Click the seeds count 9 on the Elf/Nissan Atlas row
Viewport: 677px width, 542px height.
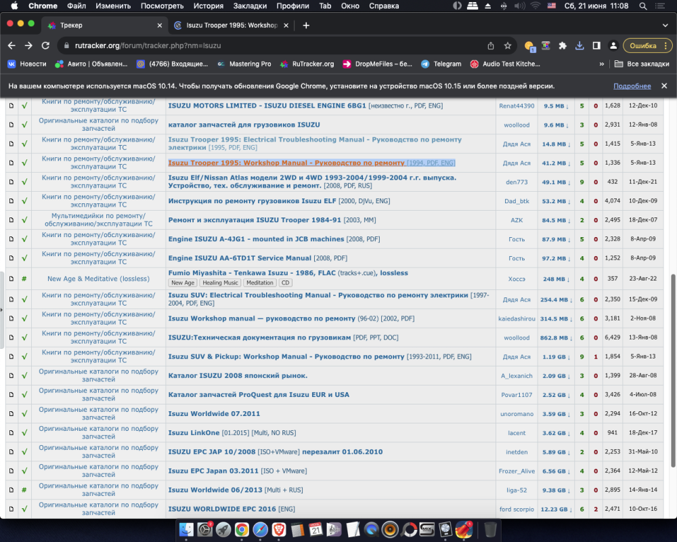[x=582, y=182]
